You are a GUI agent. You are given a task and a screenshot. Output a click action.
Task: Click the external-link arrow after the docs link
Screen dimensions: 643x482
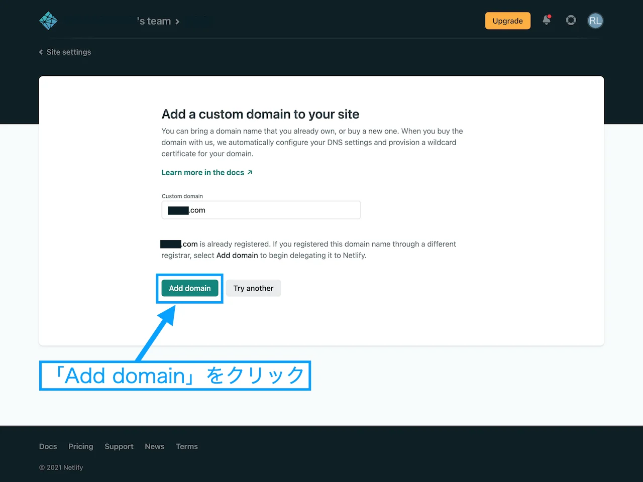(250, 172)
